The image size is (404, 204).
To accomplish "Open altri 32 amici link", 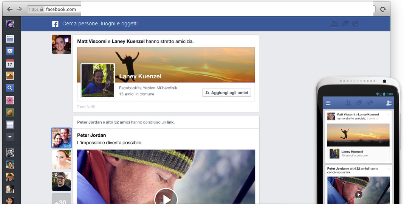I will (x=118, y=122).
